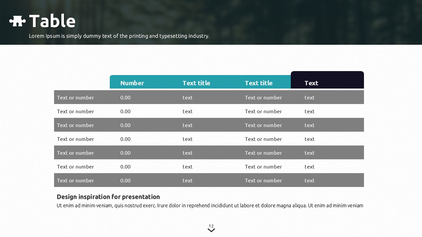Screen dimensions: 422x237
Task: Click "Text or number" label starting first row
Action: pos(75,97)
